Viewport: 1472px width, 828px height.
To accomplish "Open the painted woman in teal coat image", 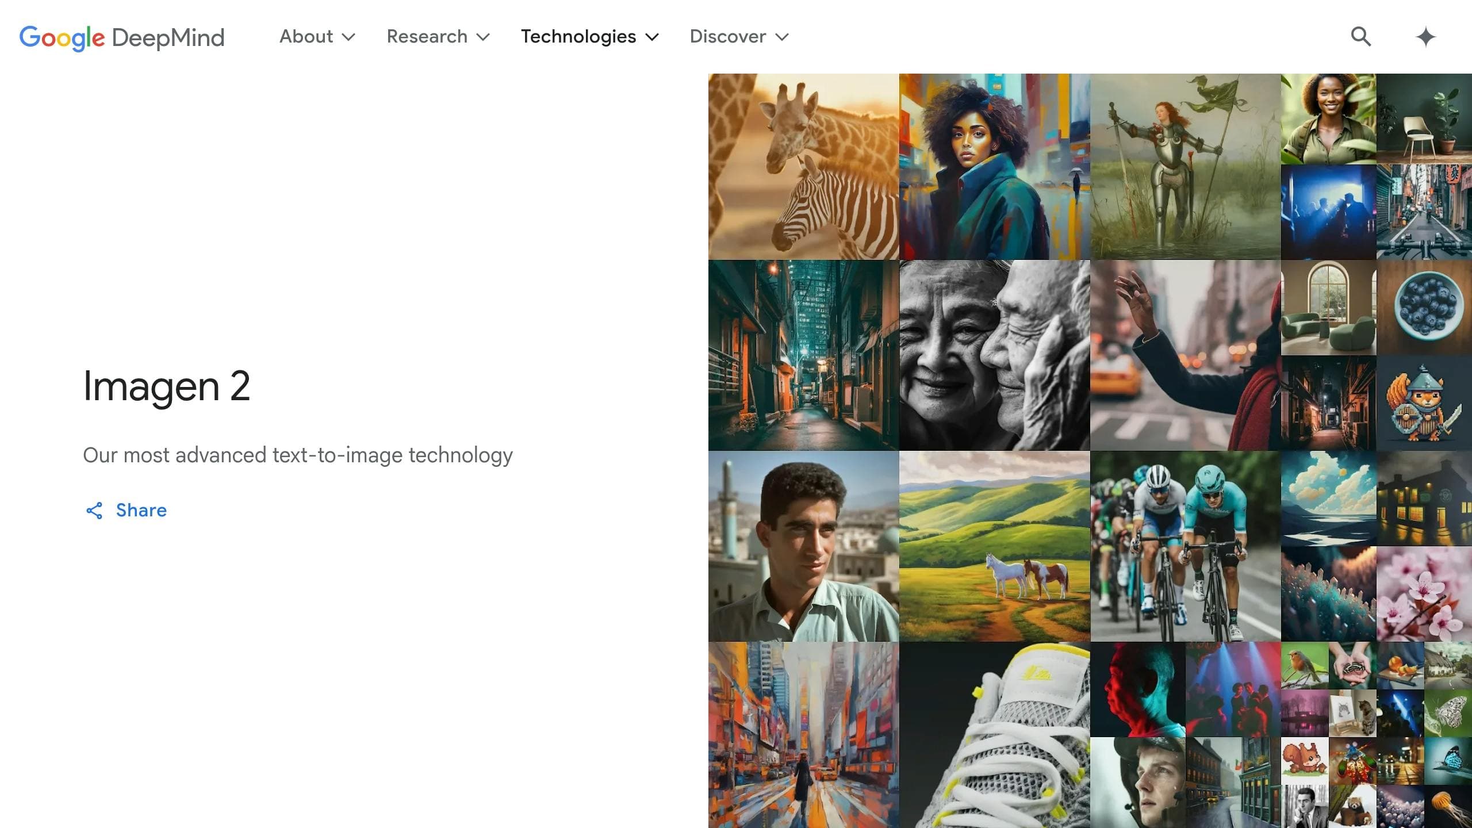I will pyautogui.click(x=995, y=167).
